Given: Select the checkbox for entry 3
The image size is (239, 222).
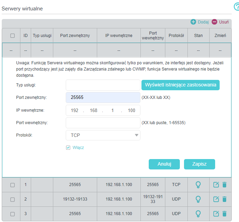Looking at the screenshot, I should click(12, 214).
